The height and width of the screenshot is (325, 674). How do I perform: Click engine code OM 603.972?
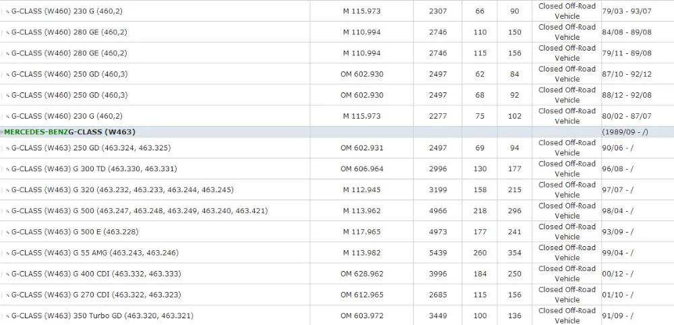(362, 316)
